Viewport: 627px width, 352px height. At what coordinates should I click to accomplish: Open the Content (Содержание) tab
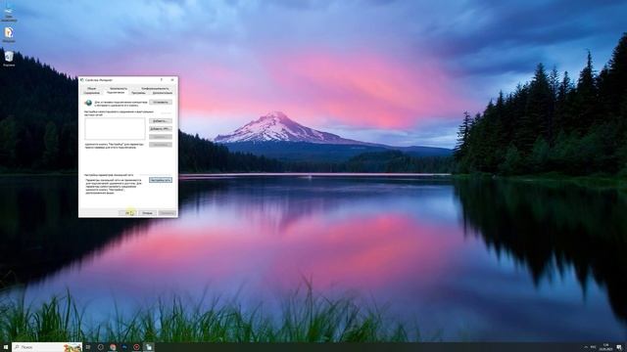click(91, 93)
